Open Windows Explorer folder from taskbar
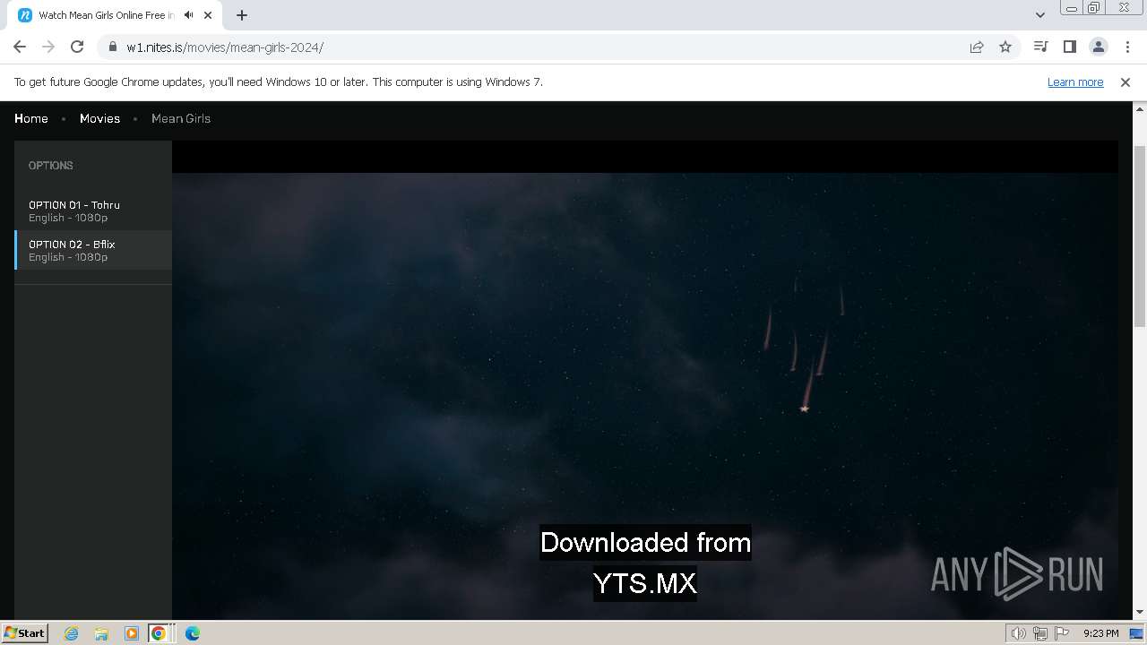The image size is (1147, 645). tap(101, 633)
